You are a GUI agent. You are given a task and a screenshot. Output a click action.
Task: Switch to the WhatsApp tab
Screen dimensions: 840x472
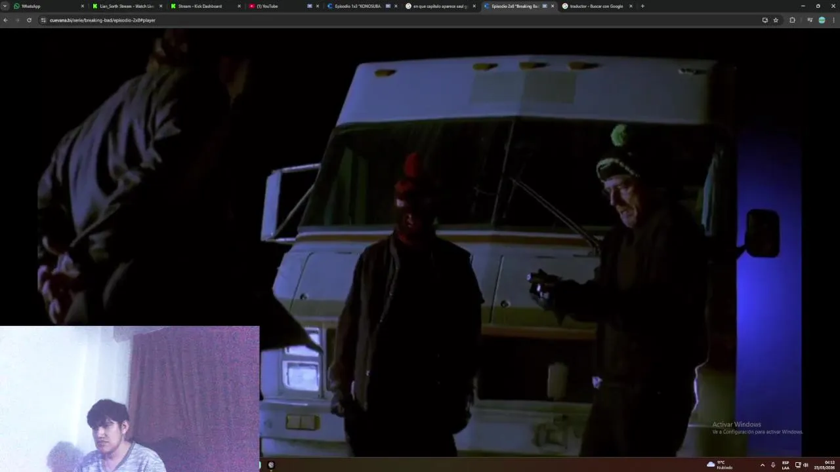49,6
